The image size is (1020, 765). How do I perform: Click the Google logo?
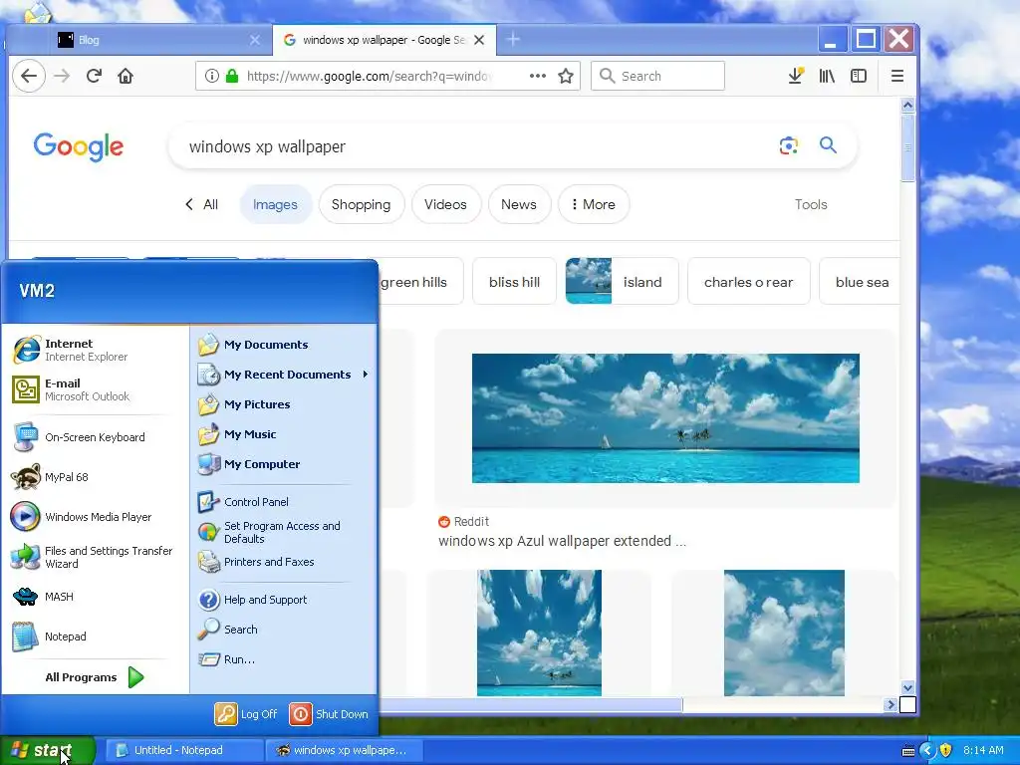pos(78,147)
